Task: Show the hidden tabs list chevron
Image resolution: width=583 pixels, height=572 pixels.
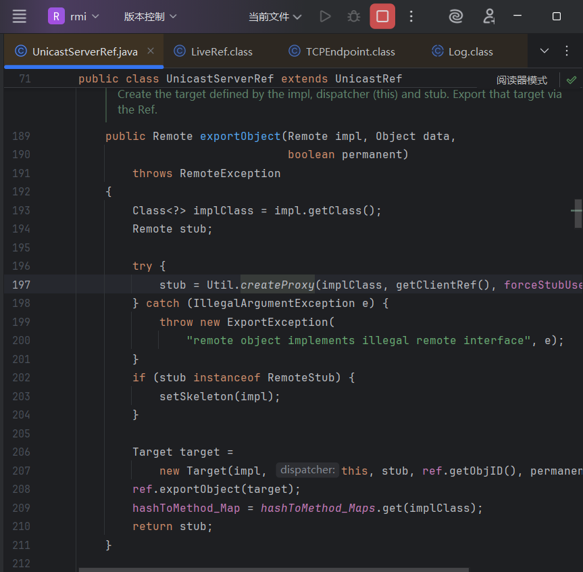Action: (544, 51)
